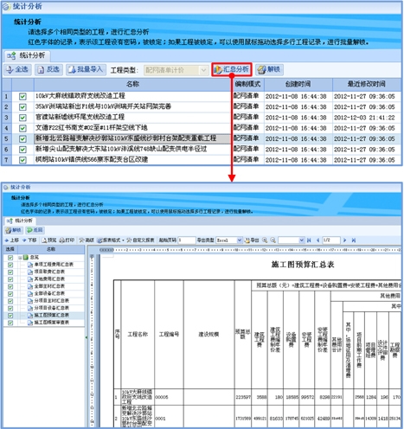This screenshot has height=429, width=404.
Task: Click the 预览 preview toolbar item
Action: tap(49, 240)
